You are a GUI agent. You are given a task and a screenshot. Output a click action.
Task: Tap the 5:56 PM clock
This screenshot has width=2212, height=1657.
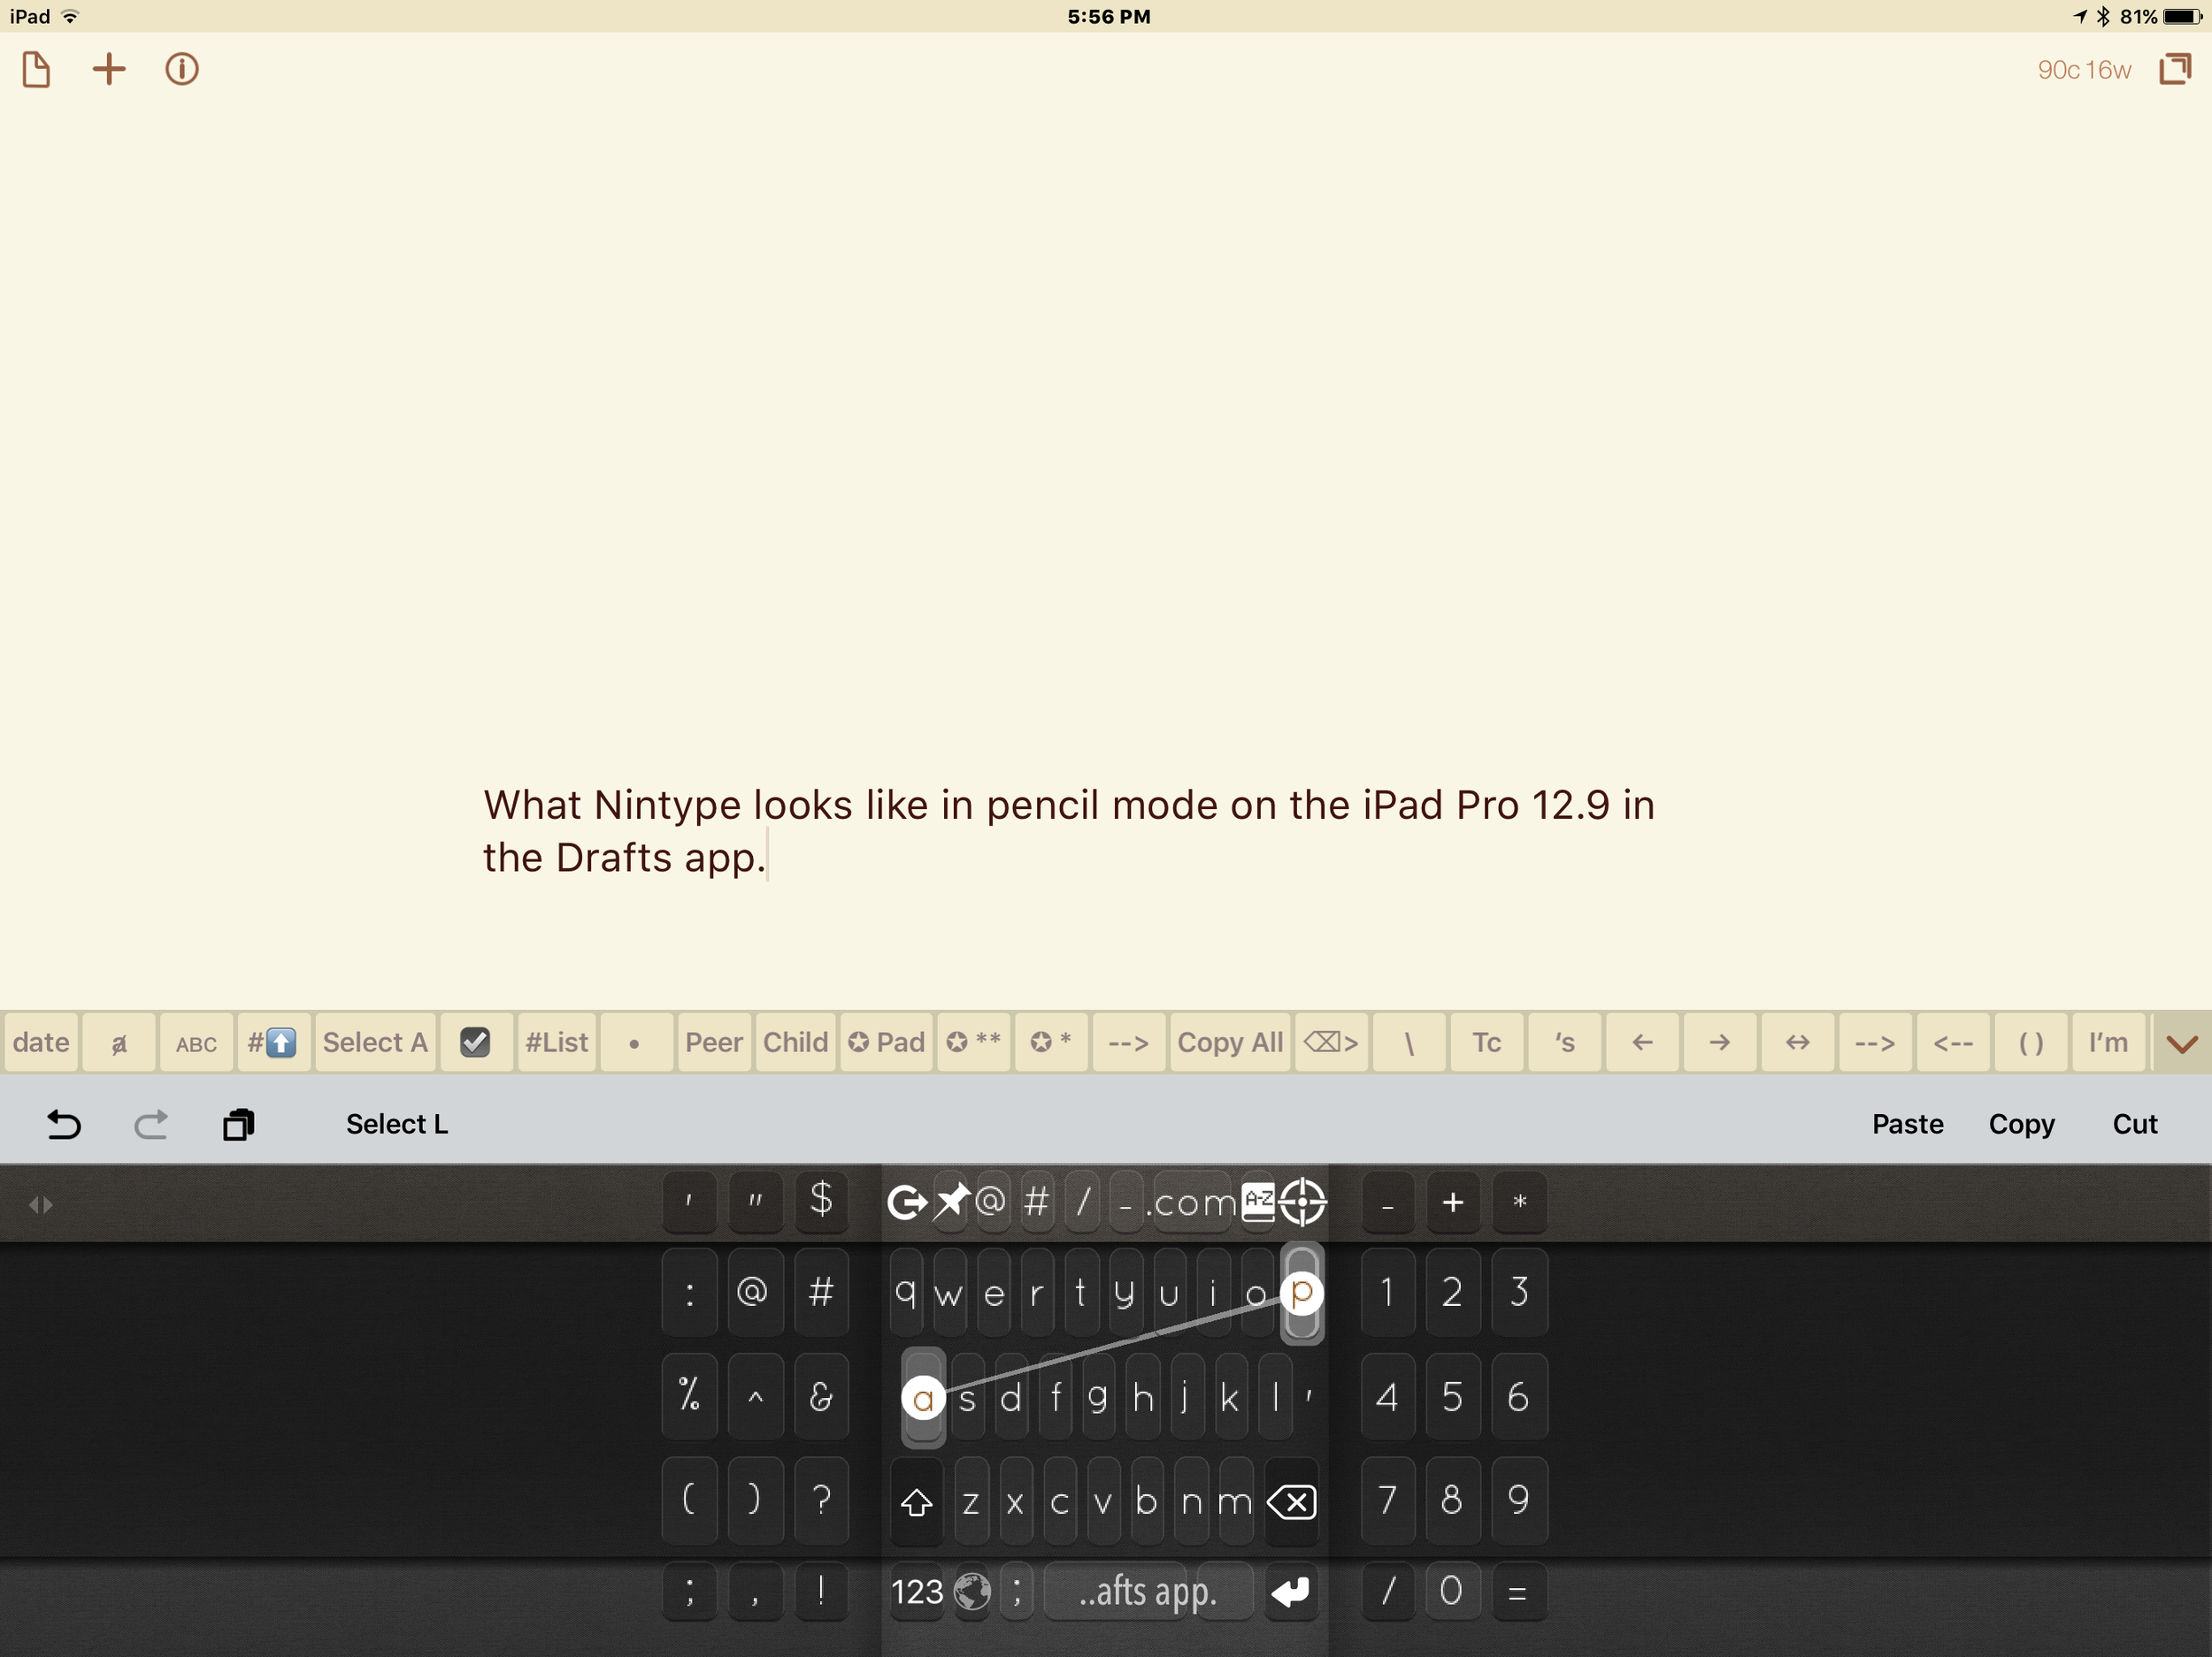[x=1108, y=16]
